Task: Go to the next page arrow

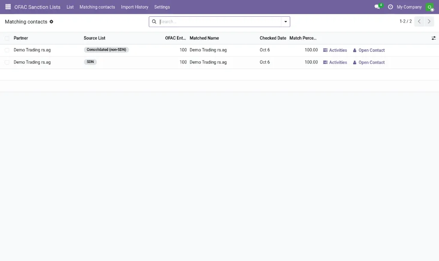Action: tap(429, 21)
